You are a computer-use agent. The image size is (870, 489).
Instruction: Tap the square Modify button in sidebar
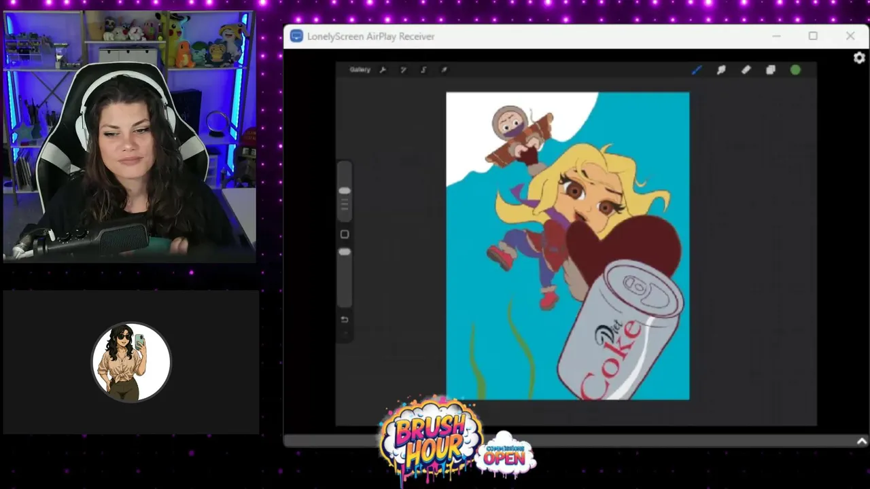point(345,234)
